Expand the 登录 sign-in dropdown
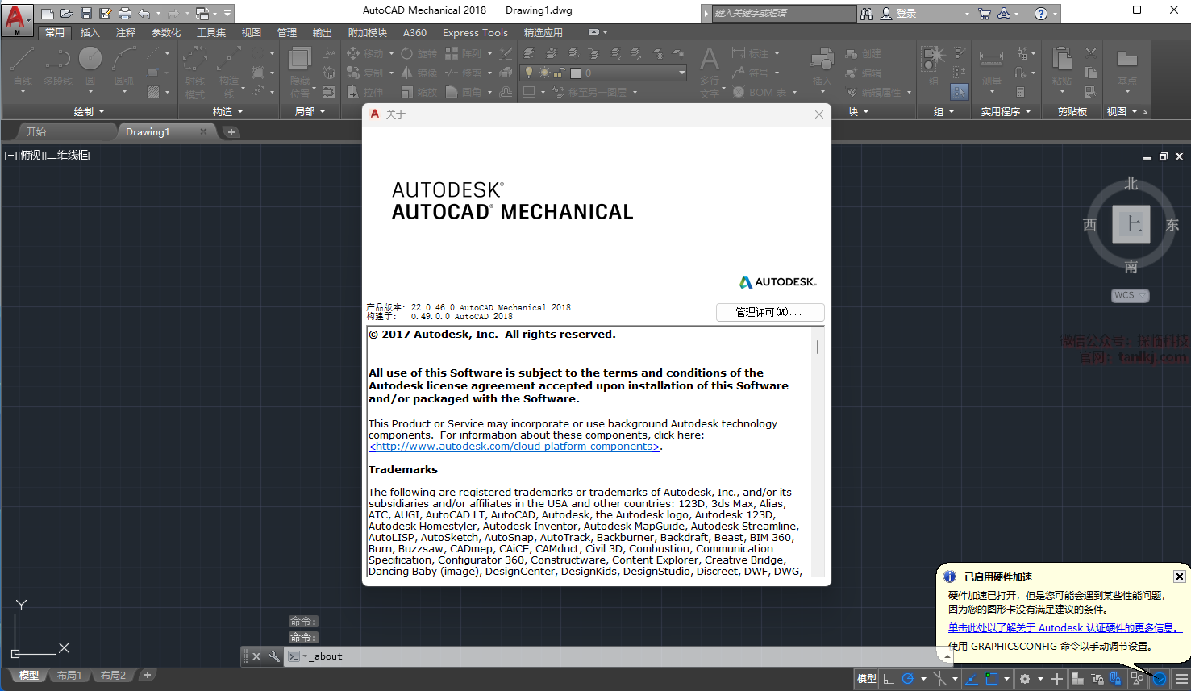This screenshot has width=1191, height=691. coord(967,14)
